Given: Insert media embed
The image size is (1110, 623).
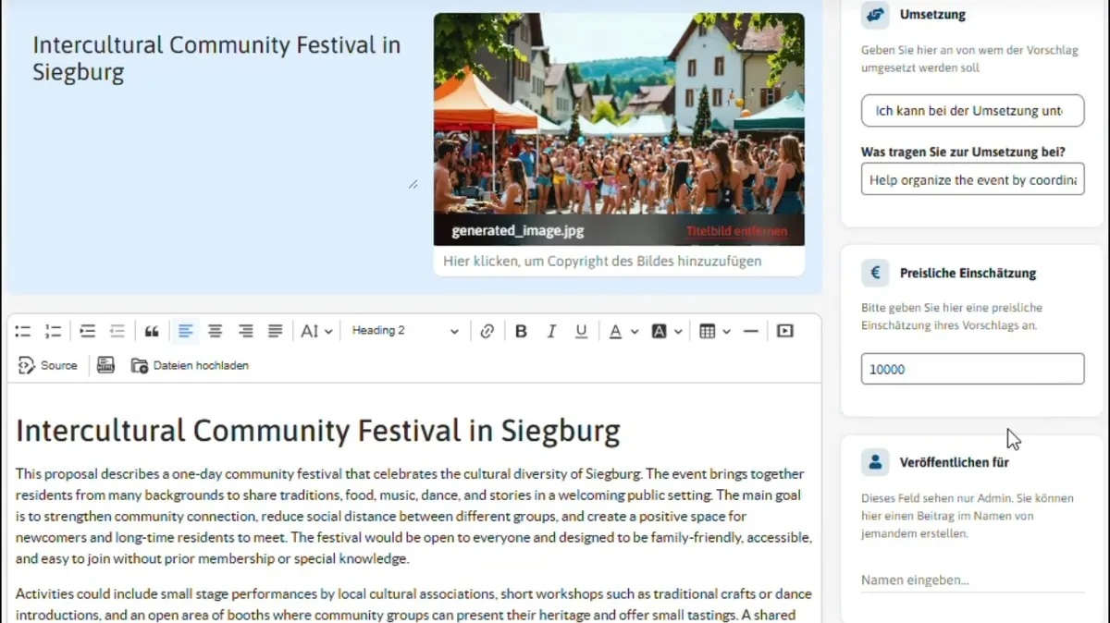Looking at the screenshot, I should tap(785, 331).
